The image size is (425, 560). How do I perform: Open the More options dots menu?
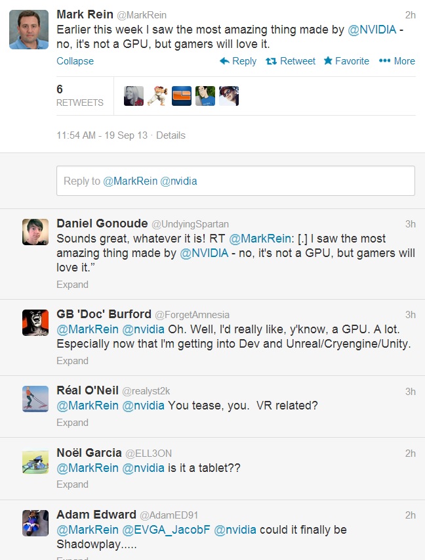point(384,61)
